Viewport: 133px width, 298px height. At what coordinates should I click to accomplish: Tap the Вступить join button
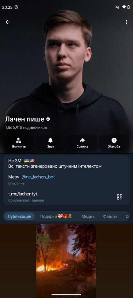[x=19, y=143]
